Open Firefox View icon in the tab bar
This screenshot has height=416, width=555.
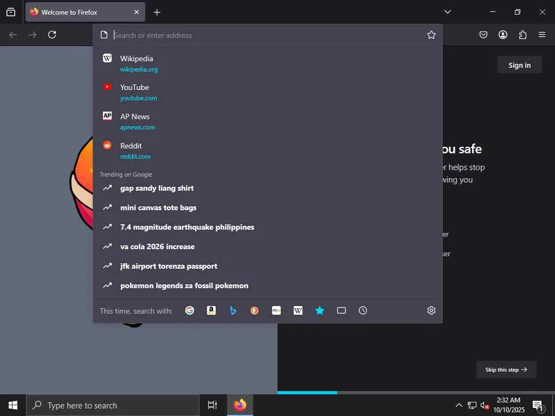[11, 12]
